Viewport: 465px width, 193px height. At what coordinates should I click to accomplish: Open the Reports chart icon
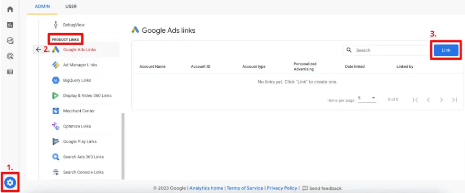tap(9, 25)
